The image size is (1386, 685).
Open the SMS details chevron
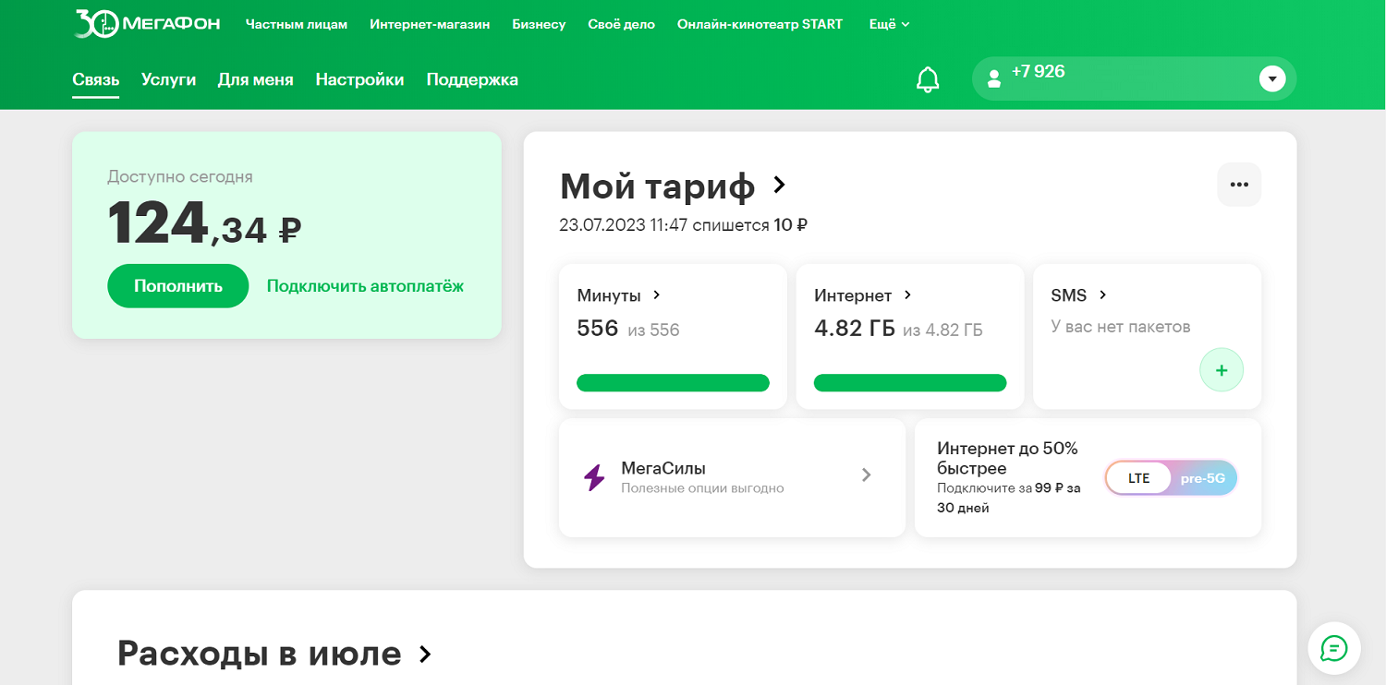(x=1102, y=295)
